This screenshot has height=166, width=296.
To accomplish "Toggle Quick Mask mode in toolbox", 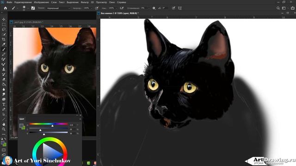I will point(4,150).
